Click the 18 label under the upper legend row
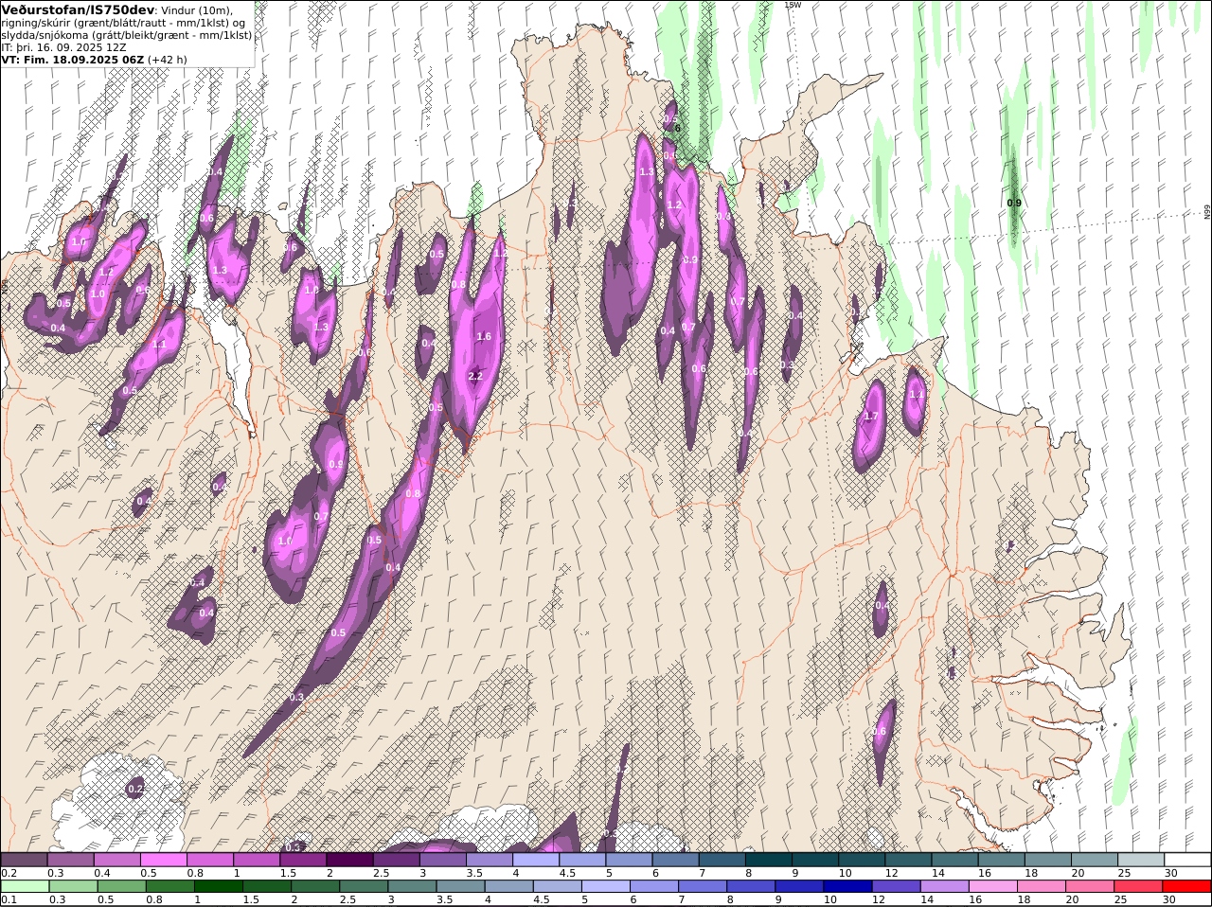This screenshot has height=907, width=1212. pos(1031,873)
